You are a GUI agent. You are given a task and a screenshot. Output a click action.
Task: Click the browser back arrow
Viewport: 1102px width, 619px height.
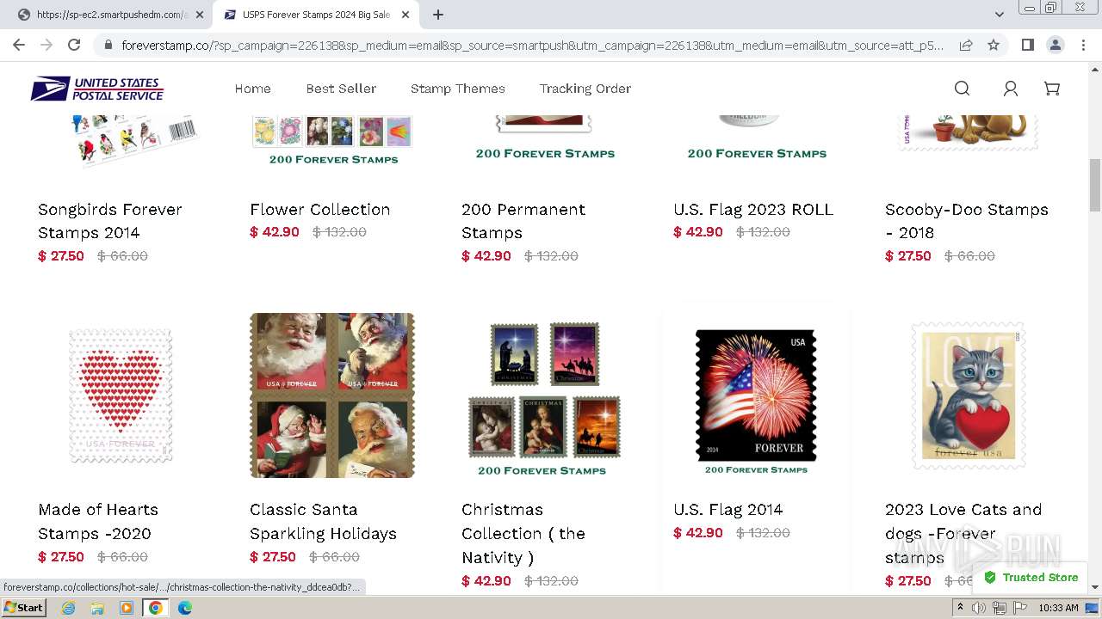[x=19, y=45]
